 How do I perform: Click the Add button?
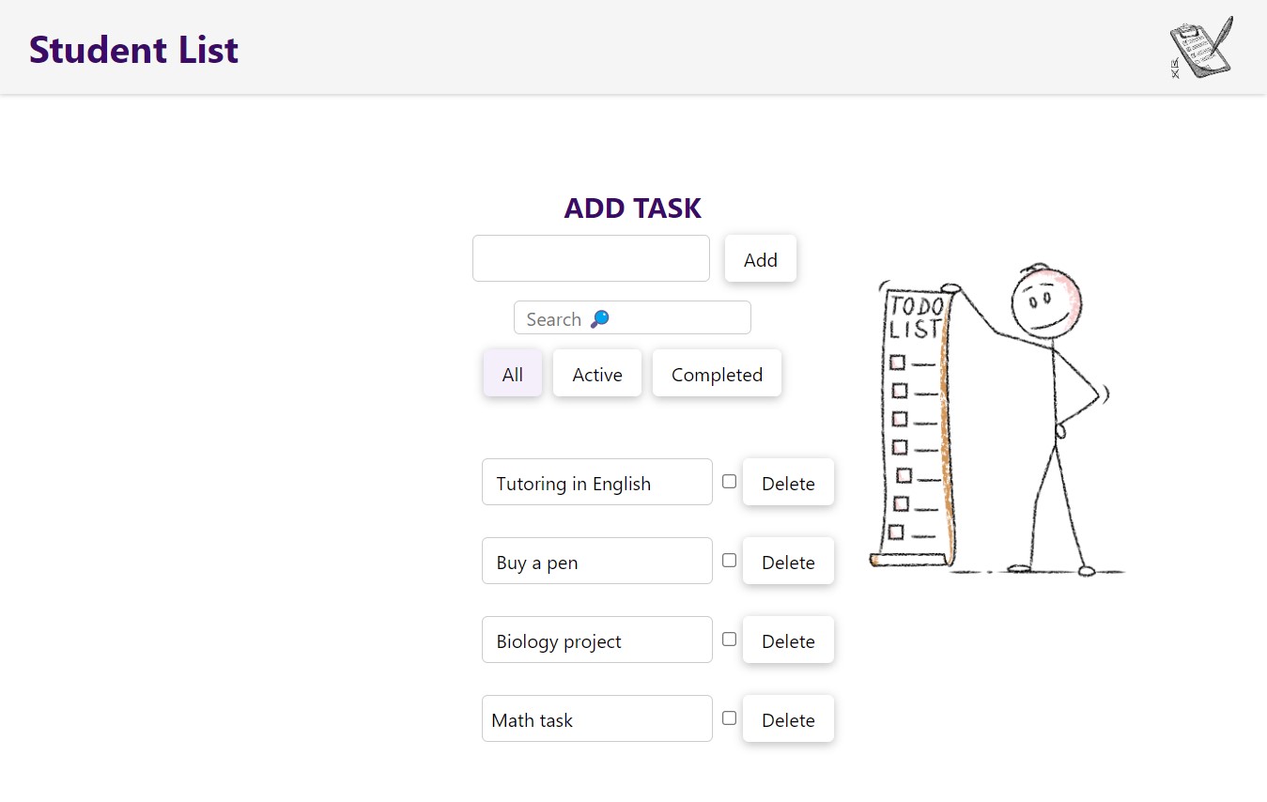(761, 259)
